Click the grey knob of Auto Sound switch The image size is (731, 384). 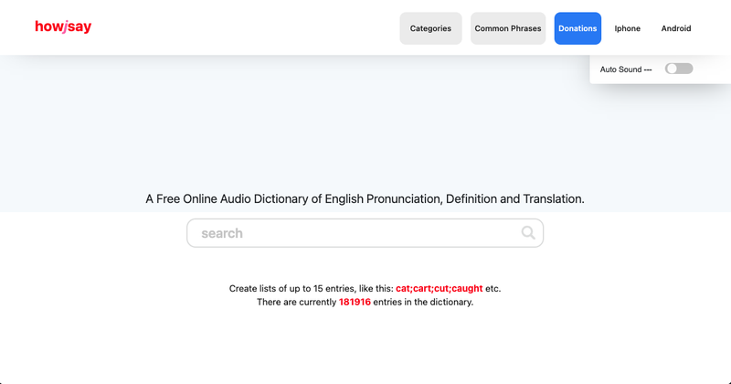pyautogui.click(x=673, y=69)
